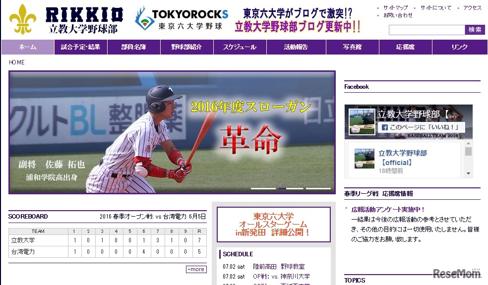This screenshot has height=285, width=488.
Task: Click the Facebook post avatar thumbnail
Action: coord(364,159)
